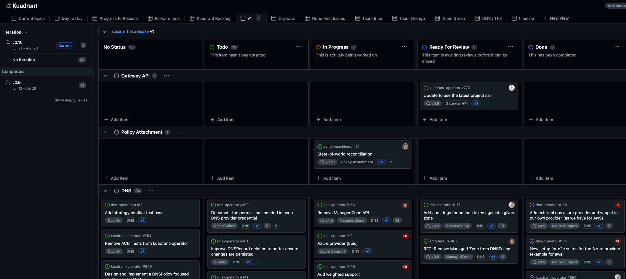Collapse the Gateway API group
The width and height of the screenshot is (626, 279).
click(x=105, y=76)
